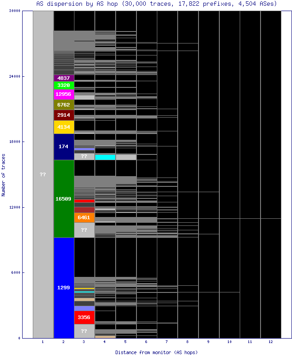The image size is (292, 355).
Task: Click the navy AS 174 block
Action: pyautogui.click(x=64, y=146)
